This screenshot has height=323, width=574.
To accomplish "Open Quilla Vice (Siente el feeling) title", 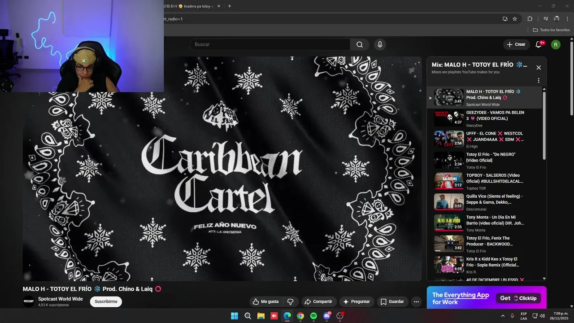I will [494, 199].
